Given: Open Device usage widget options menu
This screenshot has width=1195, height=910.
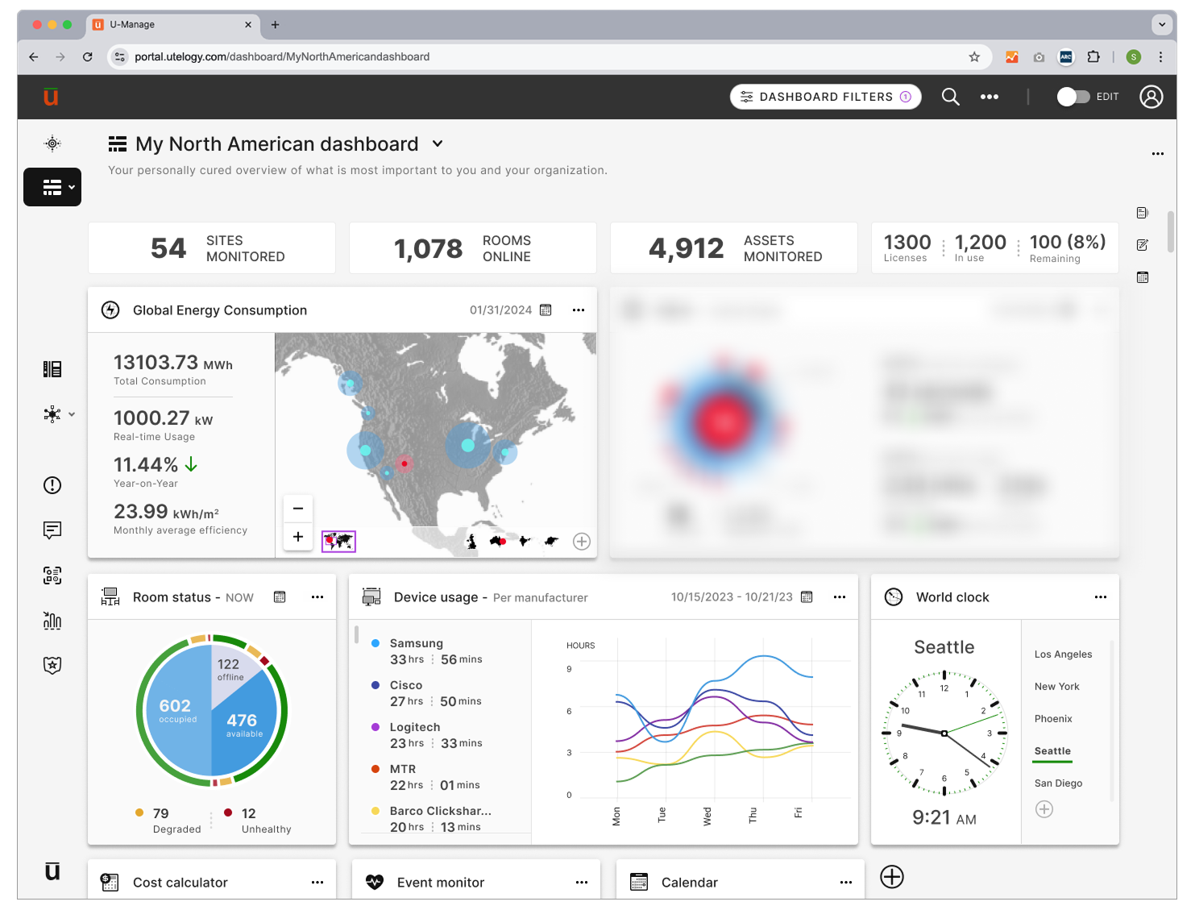Looking at the screenshot, I should coord(840,597).
